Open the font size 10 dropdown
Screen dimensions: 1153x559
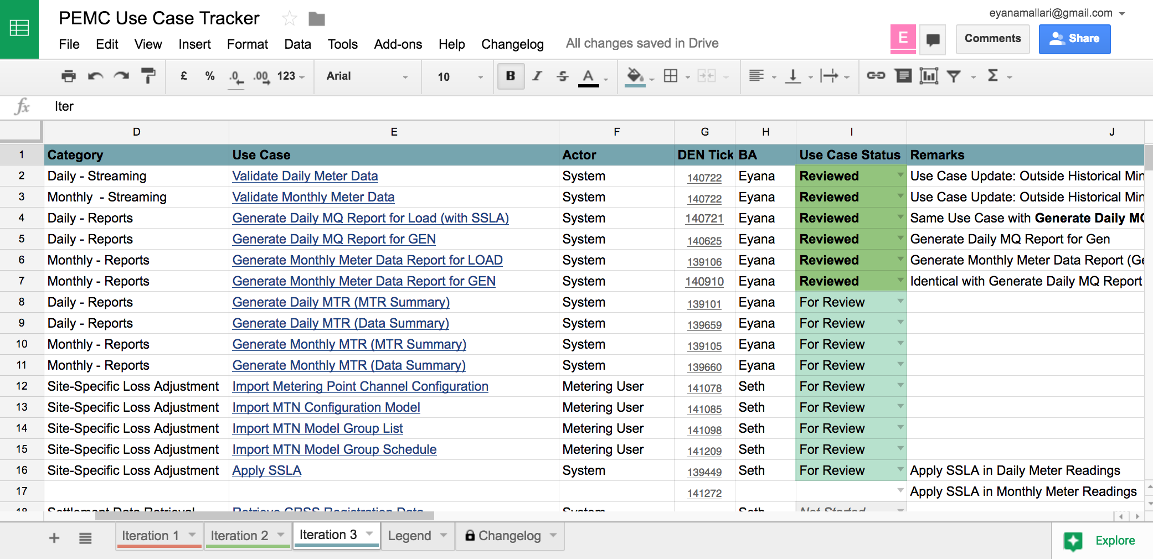click(460, 76)
